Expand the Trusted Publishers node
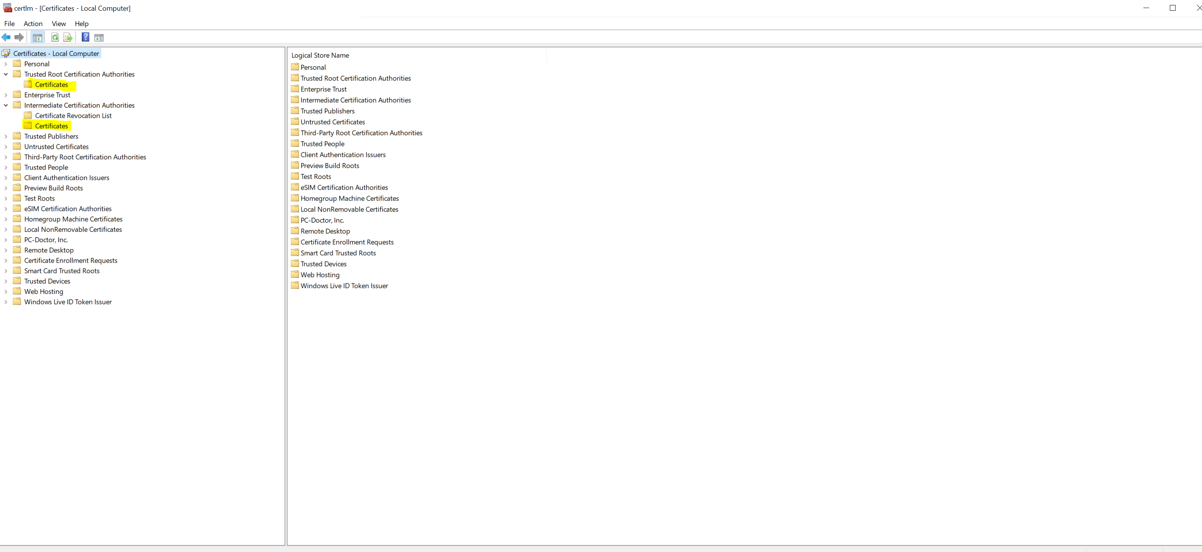This screenshot has height=552, width=1202. pos(6,136)
